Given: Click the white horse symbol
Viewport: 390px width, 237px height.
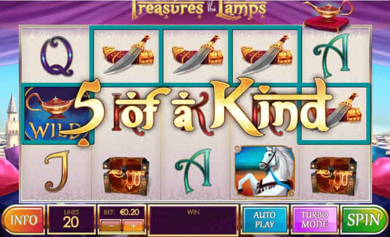Looking at the screenshot, I should (265, 171).
